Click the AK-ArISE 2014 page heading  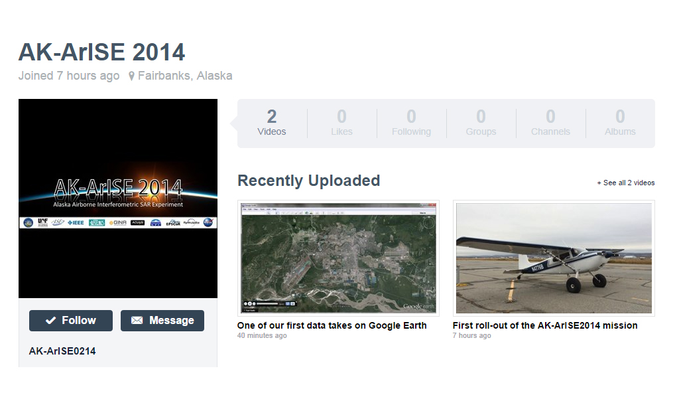pos(101,52)
